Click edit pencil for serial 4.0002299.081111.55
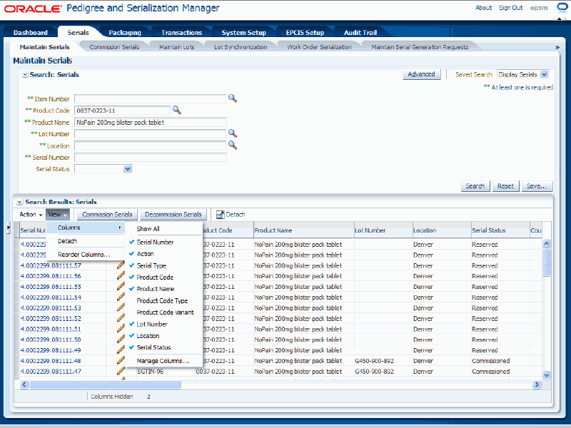Screen dimensions: 571x428 pyautogui.click(x=121, y=287)
